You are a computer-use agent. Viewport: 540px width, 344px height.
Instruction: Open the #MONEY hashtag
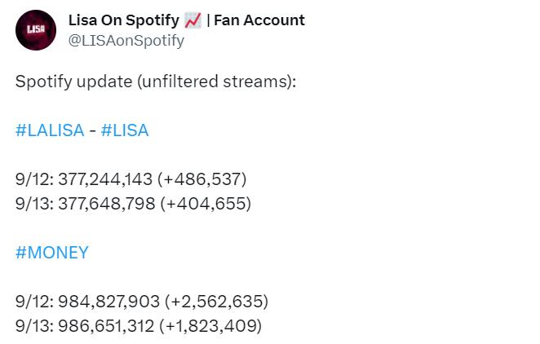point(52,253)
